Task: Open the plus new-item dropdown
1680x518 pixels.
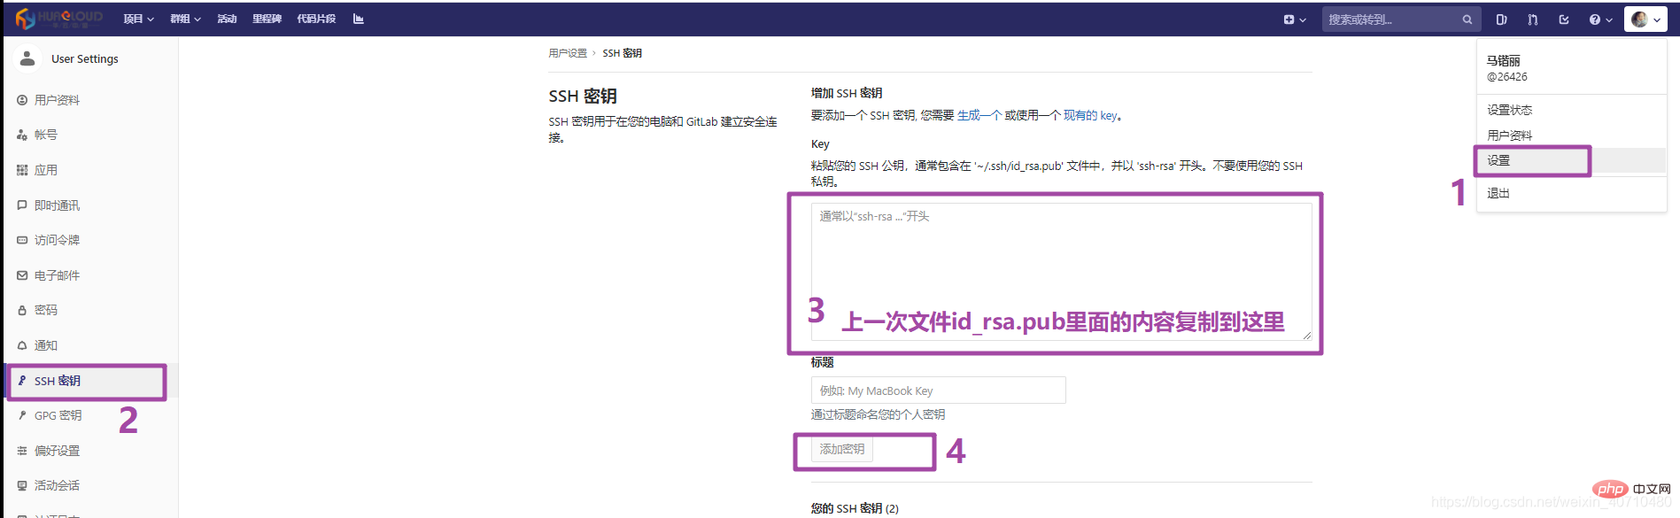Action: [x=1295, y=19]
